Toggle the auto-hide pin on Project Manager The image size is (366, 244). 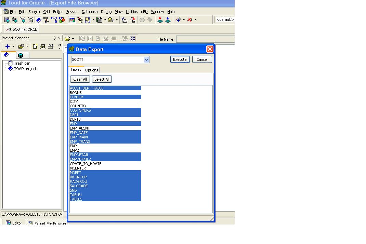click(x=54, y=38)
